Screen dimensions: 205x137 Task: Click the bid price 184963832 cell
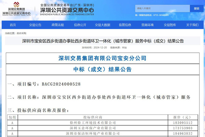[x=183, y=133]
